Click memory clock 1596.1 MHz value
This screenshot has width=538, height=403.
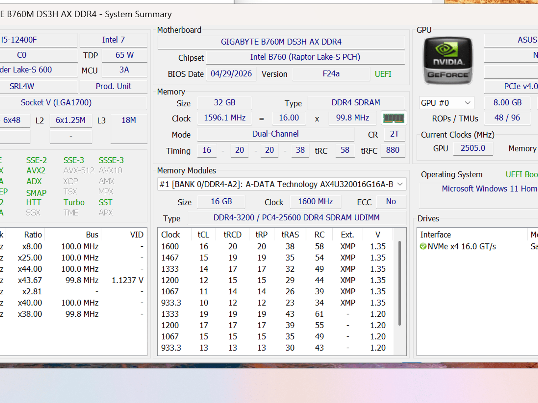click(x=225, y=118)
